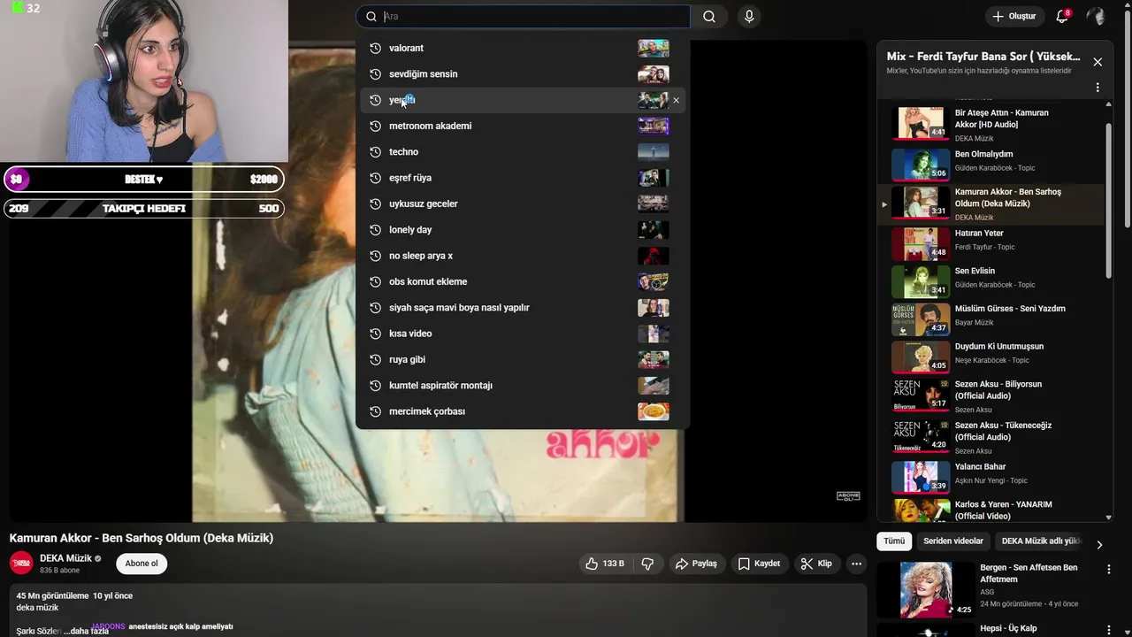This screenshot has width=1132, height=637.
Task: Click the search magnifier button
Action: coord(709,16)
